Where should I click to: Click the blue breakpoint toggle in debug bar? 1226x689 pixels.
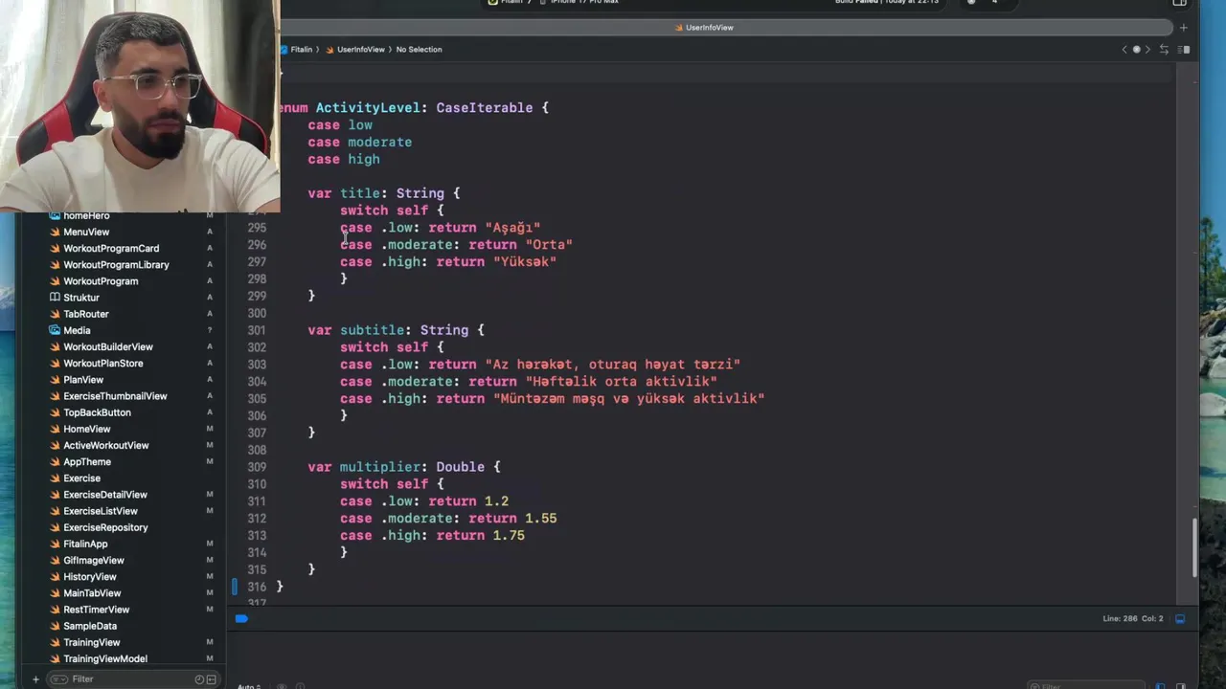click(241, 619)
